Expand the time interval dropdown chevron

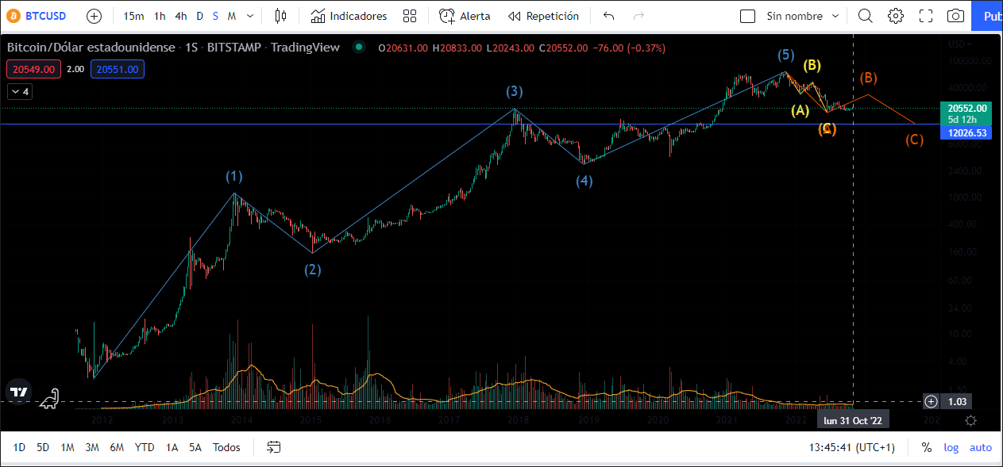pyautogui.click(x=251, y=16)
